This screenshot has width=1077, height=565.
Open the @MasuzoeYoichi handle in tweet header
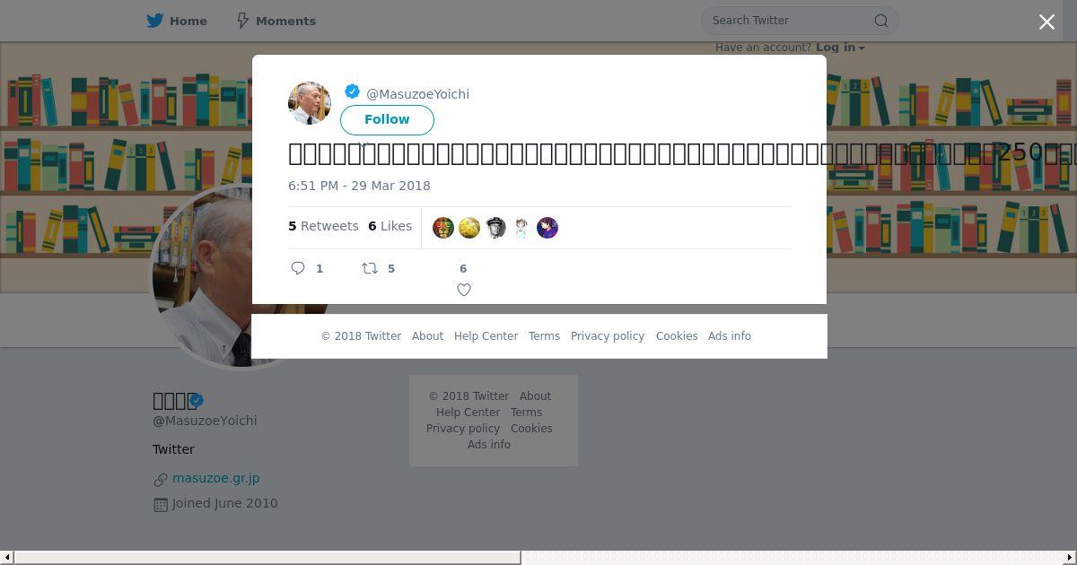(417, 94)
